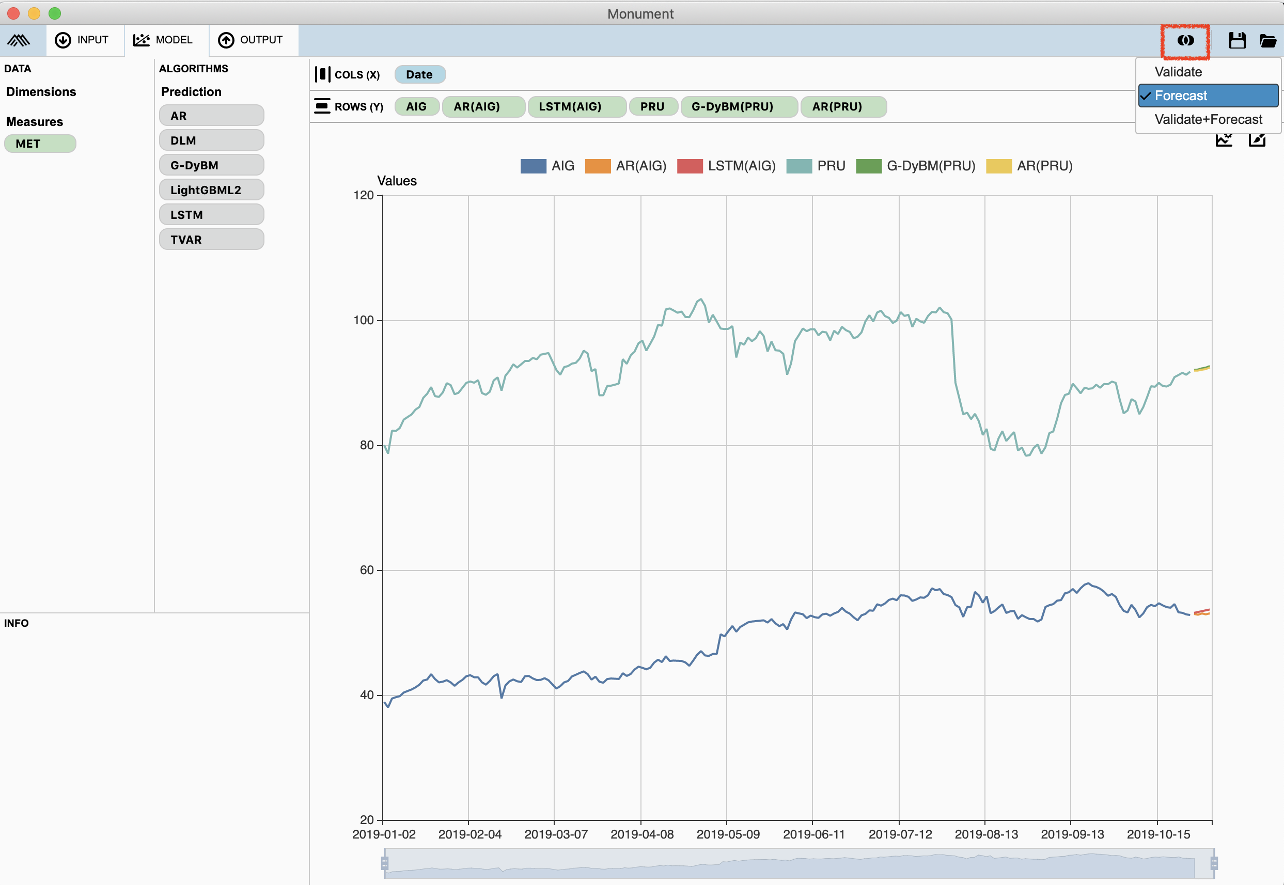
Task: Click the INPUT tab down-arrow icon
Action: pyautogui.click(x=62, y=40)
